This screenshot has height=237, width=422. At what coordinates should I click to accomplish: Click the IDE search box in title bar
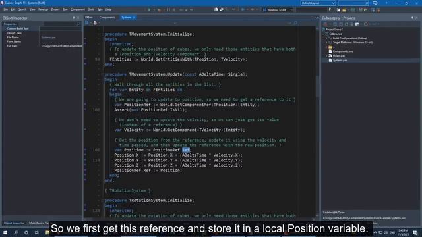353,3
